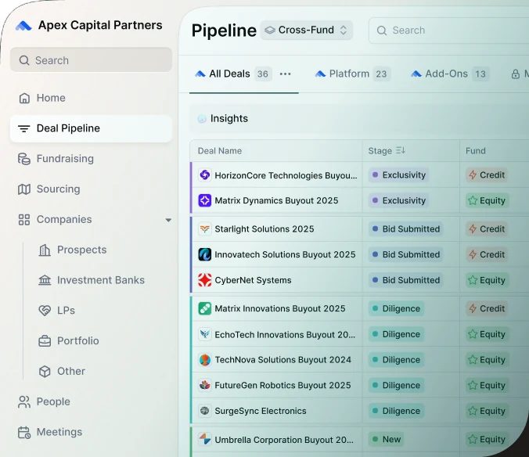
Task: Open the New stage of Umbrella Corporation
Action: pos(386,440)
